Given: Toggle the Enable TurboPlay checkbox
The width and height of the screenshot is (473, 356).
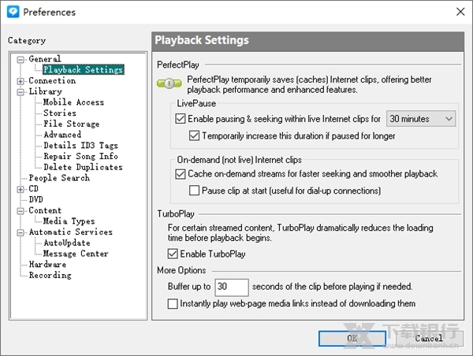Looking at the screenshot, I should pyautogui.click(x=173, y=254).
